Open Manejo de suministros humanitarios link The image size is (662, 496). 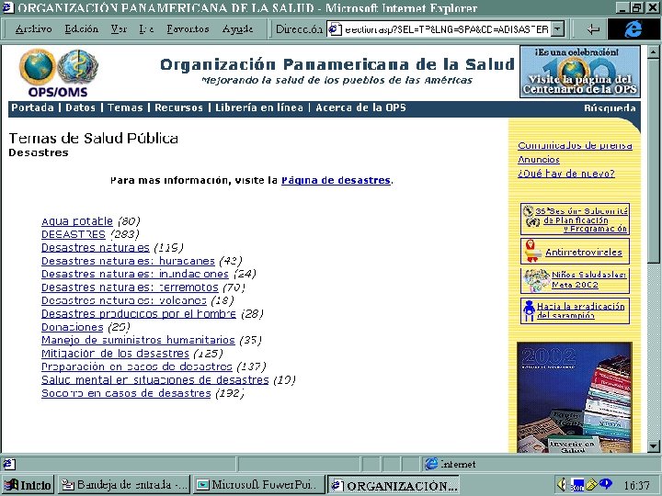[138, 340]
